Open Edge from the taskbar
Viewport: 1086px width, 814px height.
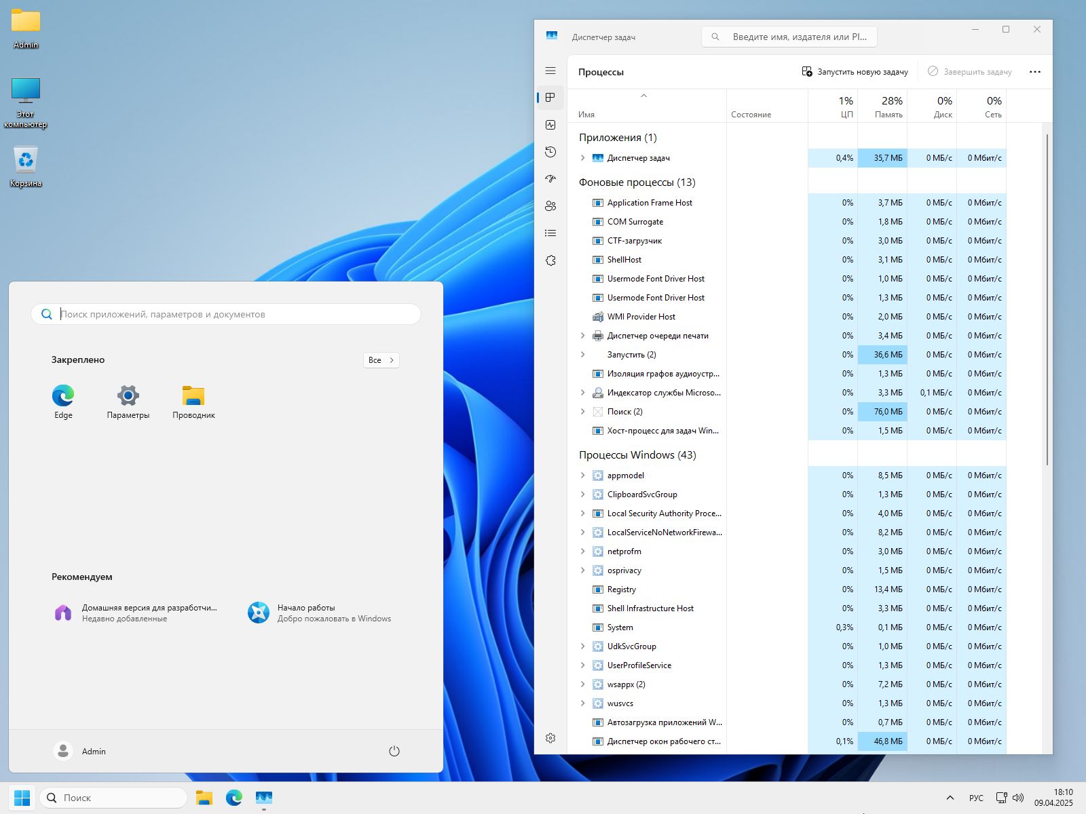point(234,798)
